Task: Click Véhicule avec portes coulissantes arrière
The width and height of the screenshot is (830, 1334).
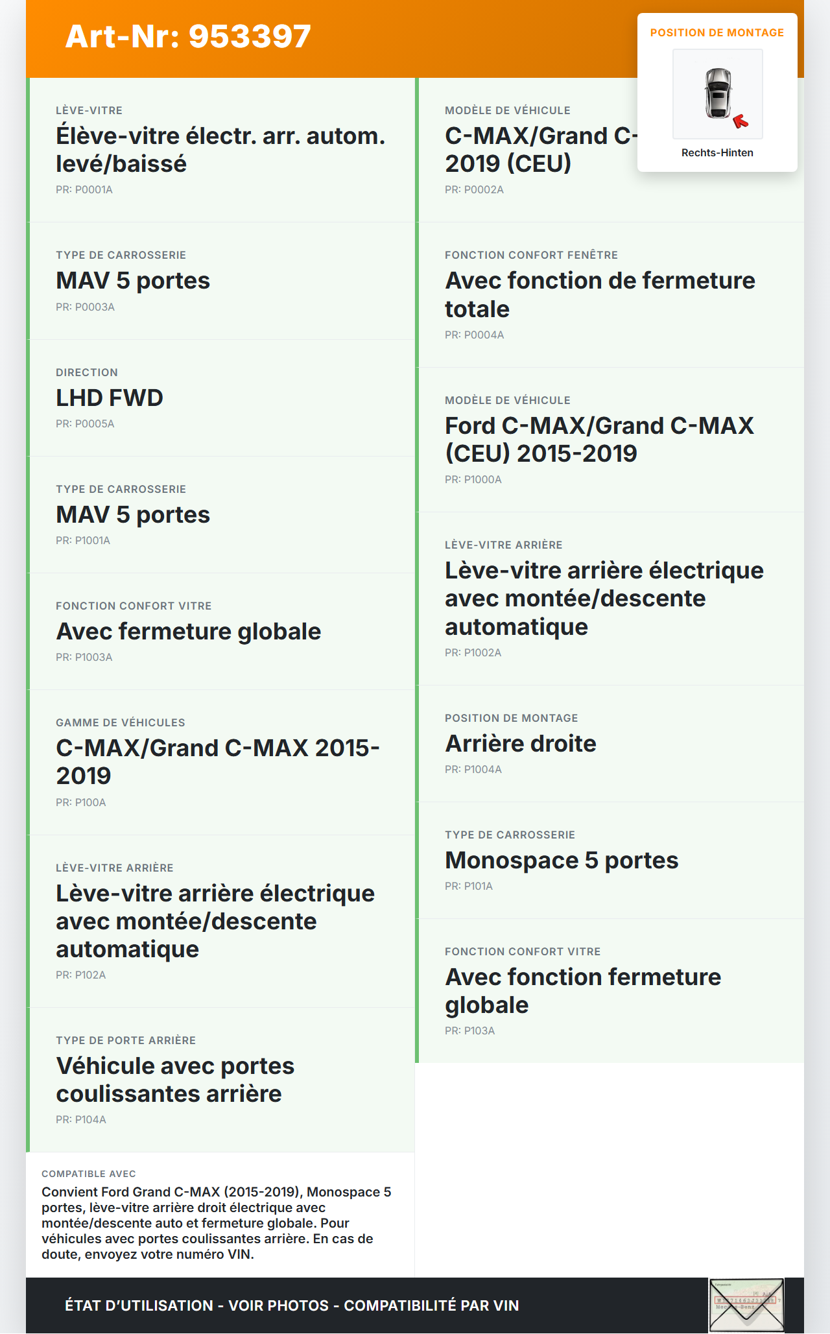Action: click(175, 1080)
